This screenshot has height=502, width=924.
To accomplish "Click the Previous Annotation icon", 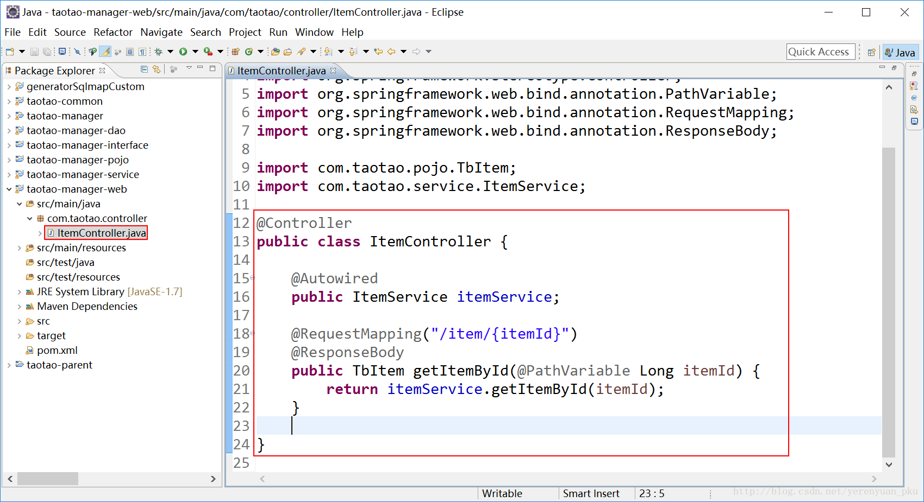I will pos(353,52).
